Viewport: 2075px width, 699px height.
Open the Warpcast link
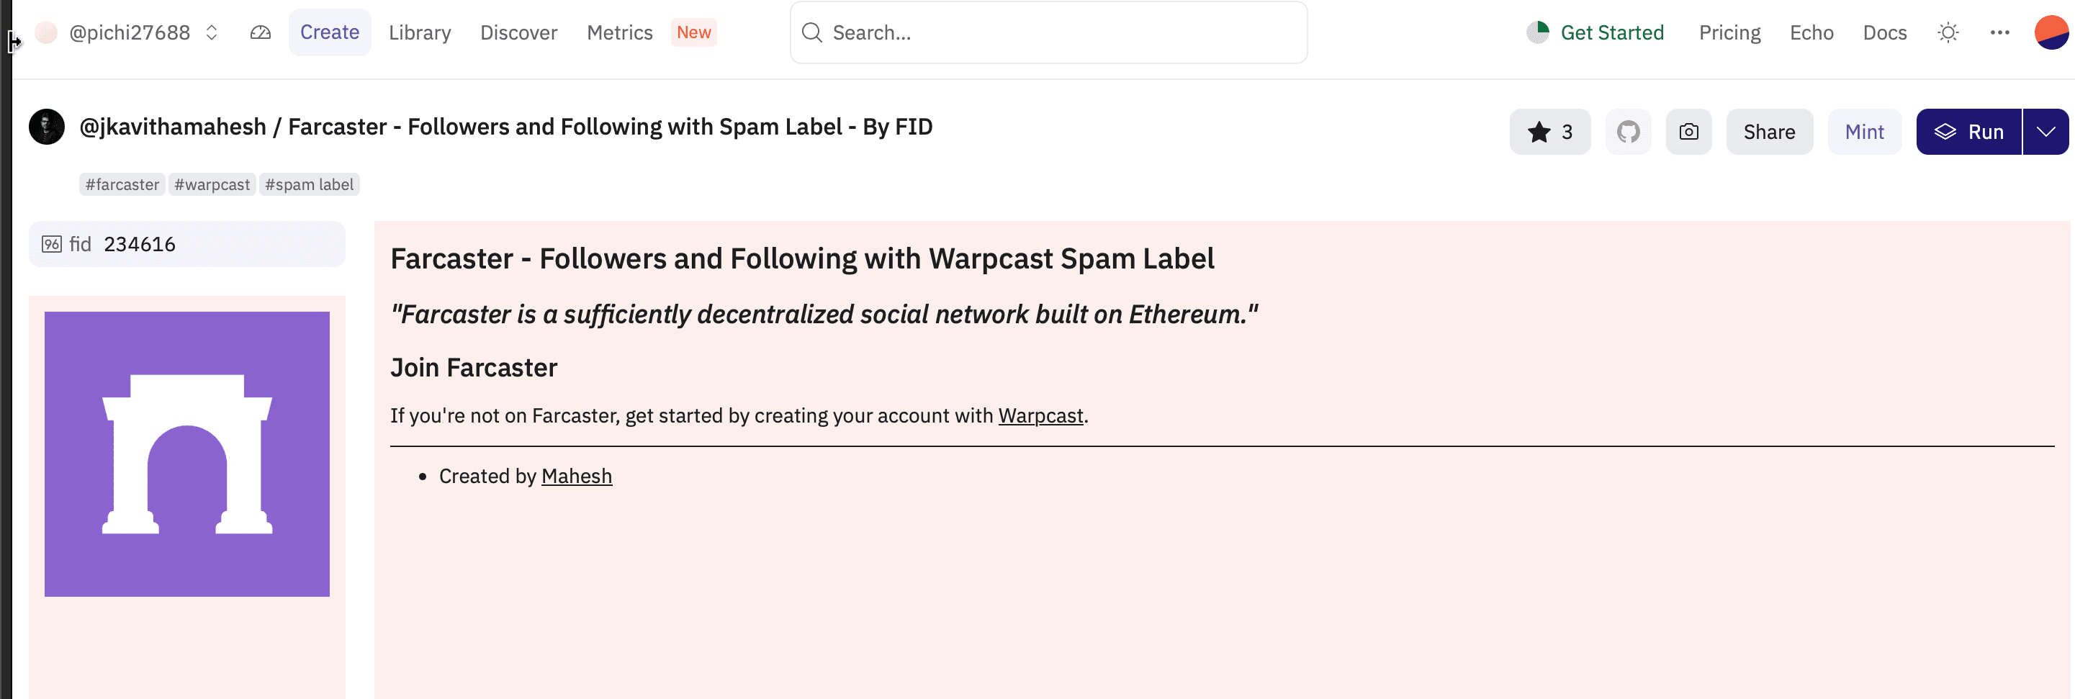point(1040,415)
